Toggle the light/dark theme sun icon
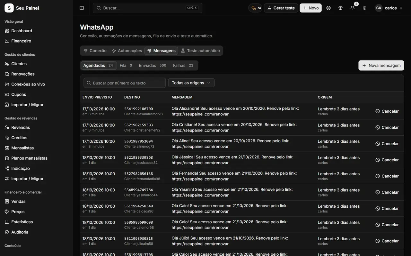Image resolution: width=411 pixels, height=256 pixels. coord(364,8)
